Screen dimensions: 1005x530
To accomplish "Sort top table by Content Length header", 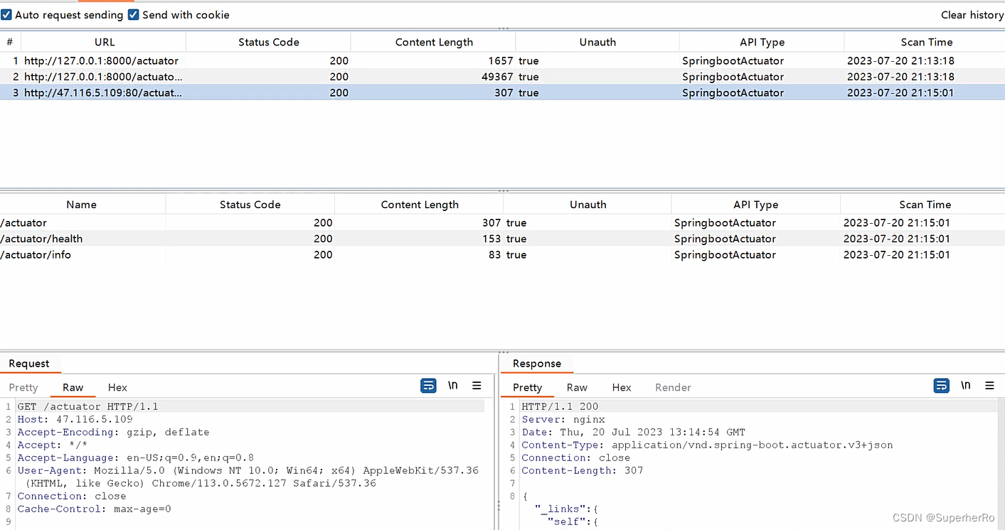I will [434, 42].
